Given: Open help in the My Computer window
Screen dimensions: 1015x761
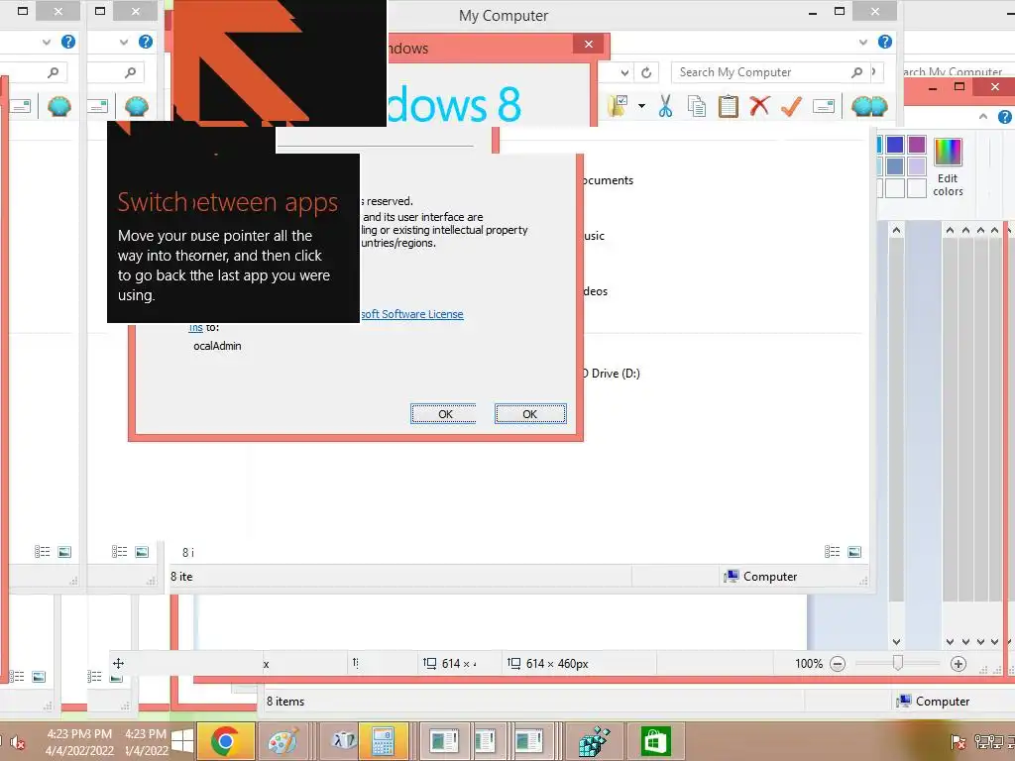Looking at the screenshot, I should (x=885, y=42).
